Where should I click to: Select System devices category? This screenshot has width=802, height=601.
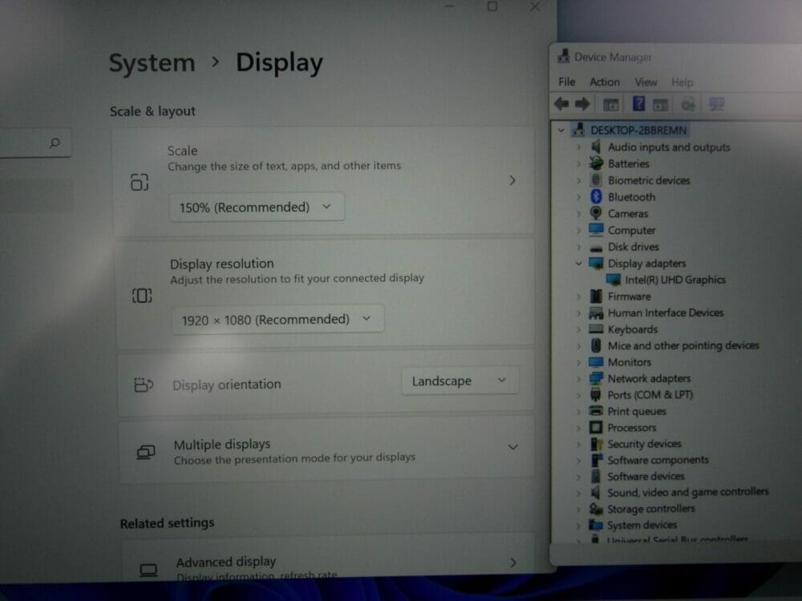642,525
